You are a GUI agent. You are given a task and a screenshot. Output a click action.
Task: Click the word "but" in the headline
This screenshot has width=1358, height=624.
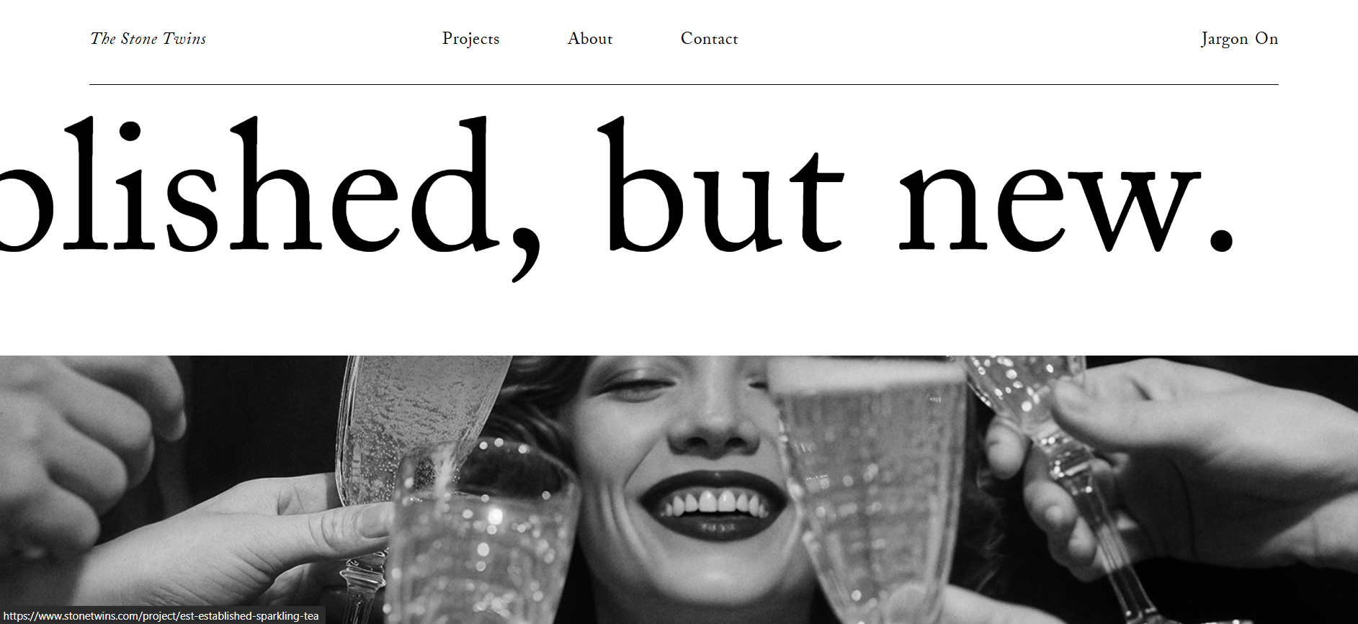tap(720, 185)
